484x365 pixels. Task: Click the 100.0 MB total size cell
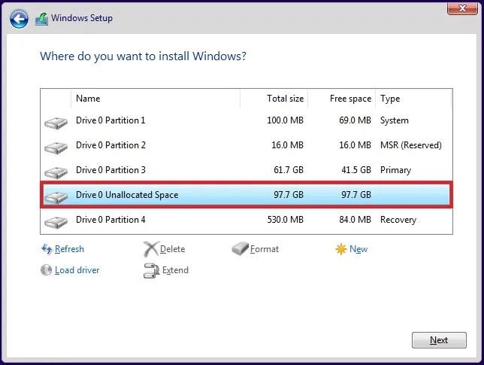pyautogui.click(x=286, y=120)
